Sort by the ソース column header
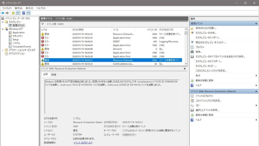Image resolution: width=259 pixels, height=146 pixels. point(123,30)
